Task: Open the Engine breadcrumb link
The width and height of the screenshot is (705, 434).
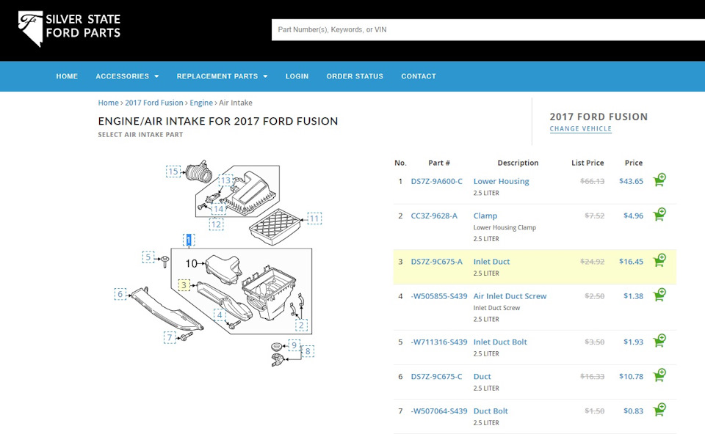Action: [x=201, y=103]
